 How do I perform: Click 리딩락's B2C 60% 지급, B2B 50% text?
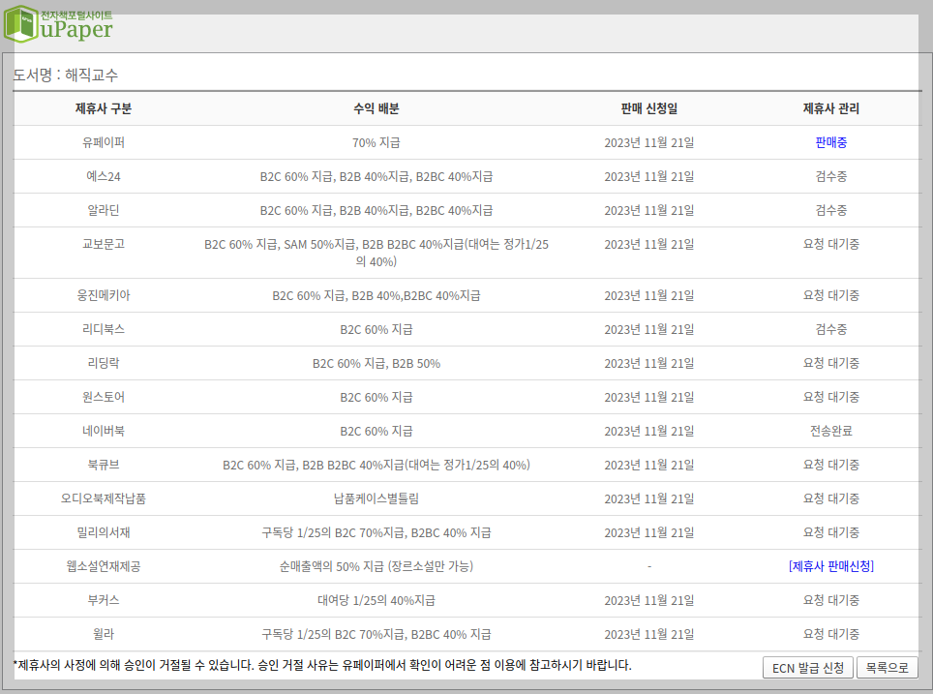coord(376,363)
